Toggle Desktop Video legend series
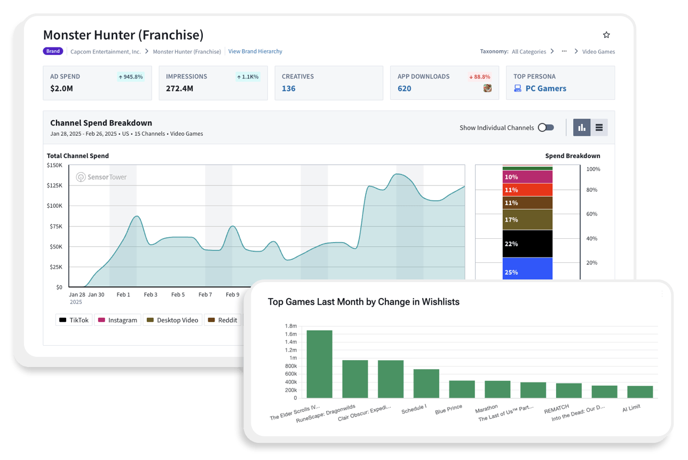This screenshot has height=460, width=688. pyautogui.click(x=172, y=320)
